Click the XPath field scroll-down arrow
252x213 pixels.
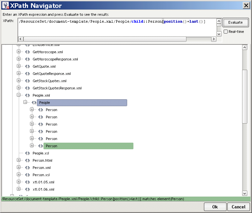coord(219,34)
